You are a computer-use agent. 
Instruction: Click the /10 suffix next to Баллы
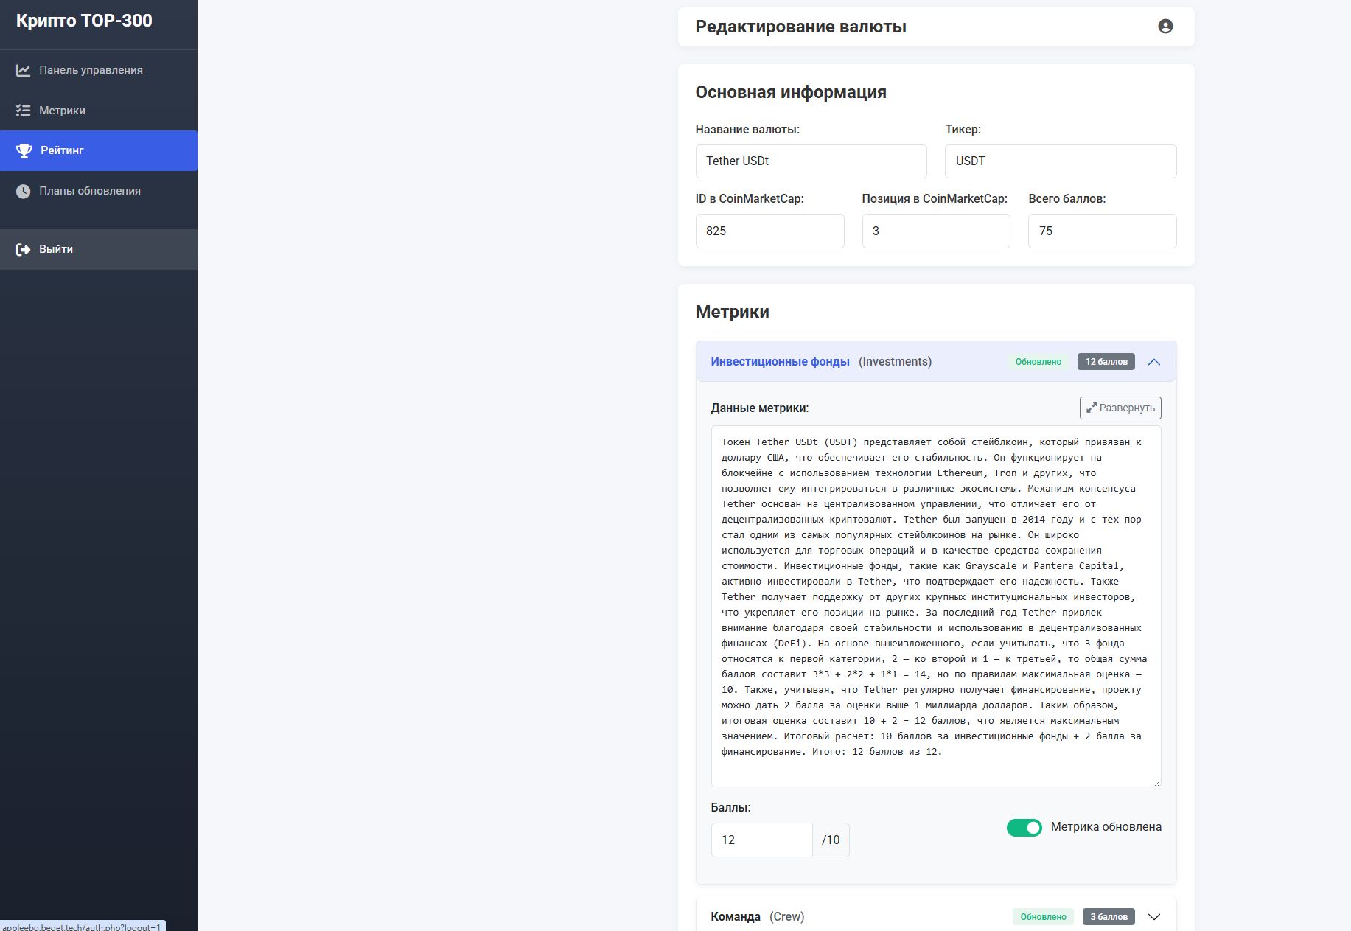(831, 840)
